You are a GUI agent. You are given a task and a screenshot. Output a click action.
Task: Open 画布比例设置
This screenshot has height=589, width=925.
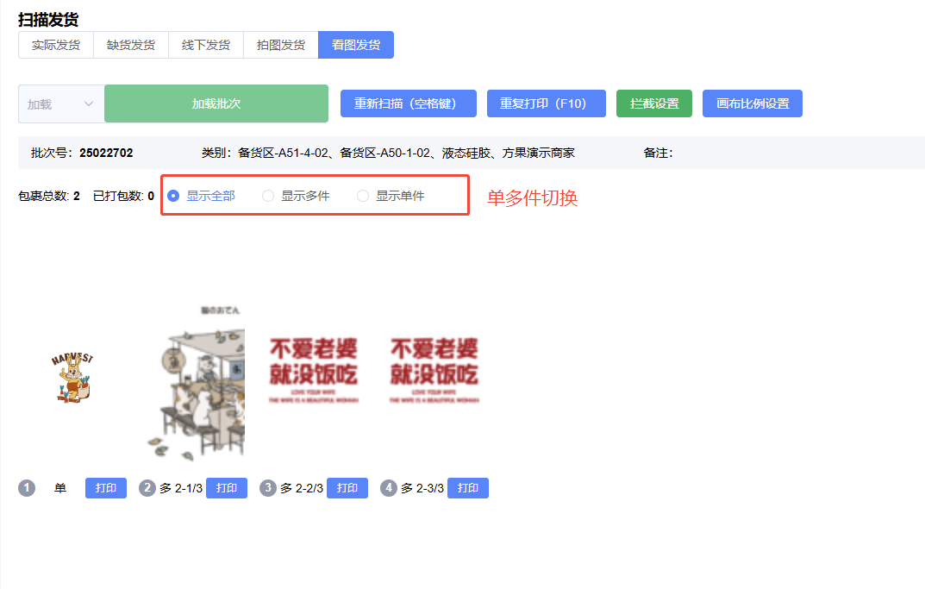(x=752, y=103)
